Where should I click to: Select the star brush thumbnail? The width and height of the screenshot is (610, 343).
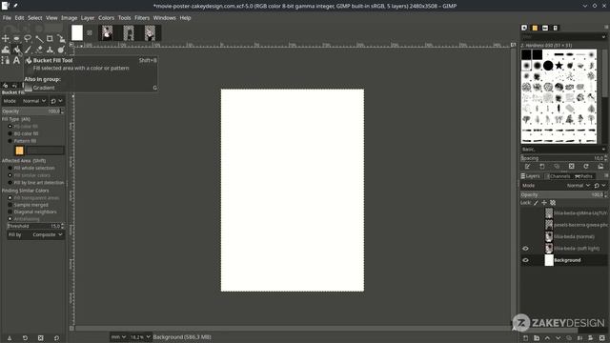point(559,66)
